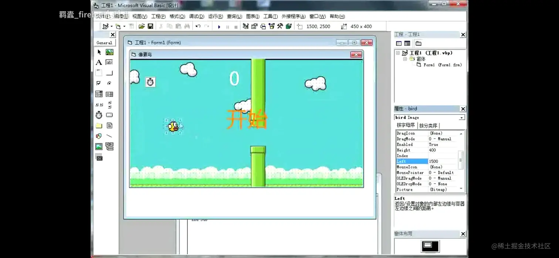Collapse the 窗体 folder node
Screen dimensions: 559x258
click(x=405, y=59)
